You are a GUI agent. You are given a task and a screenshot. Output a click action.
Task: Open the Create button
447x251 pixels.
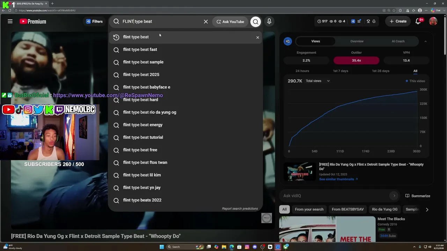(x=398, y=21)
